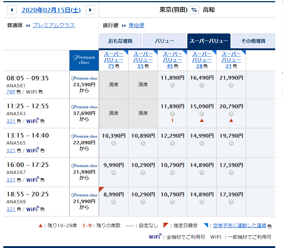
Task: Select the スーパーバリュー tab
Action: 209,41
